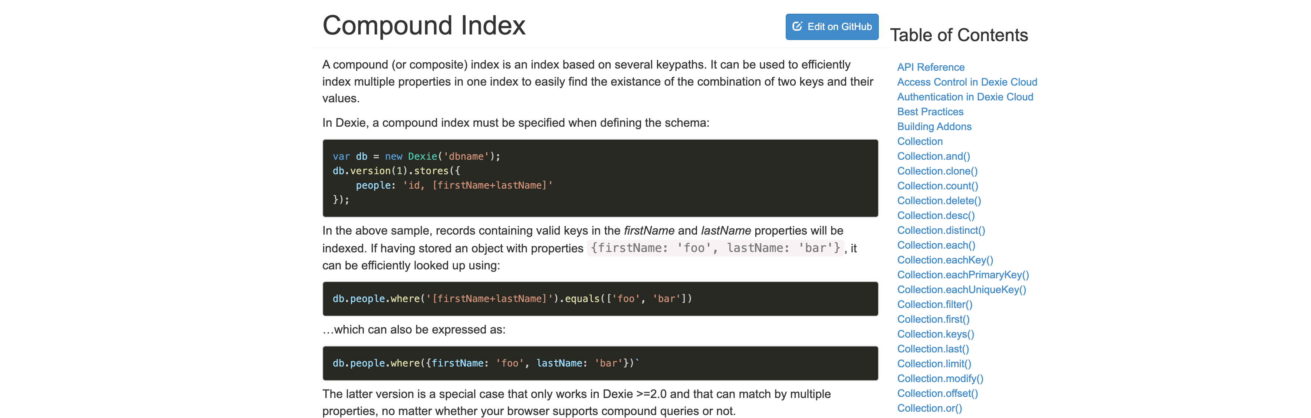Open Collection.eachUniqueKey() link

962,290
